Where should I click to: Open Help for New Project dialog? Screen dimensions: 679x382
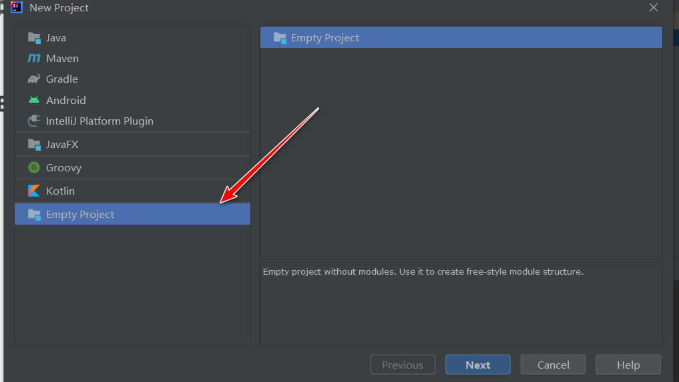[x=628, y=365]
